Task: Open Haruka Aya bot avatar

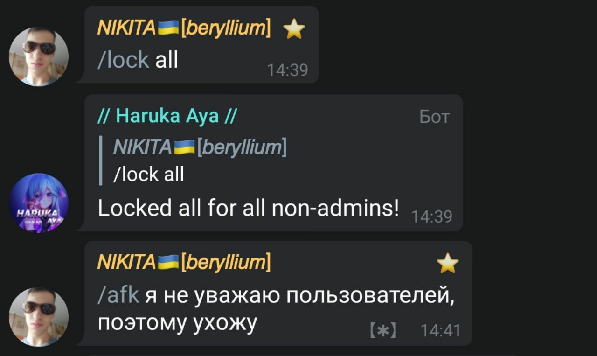Action: pos(39,203)
